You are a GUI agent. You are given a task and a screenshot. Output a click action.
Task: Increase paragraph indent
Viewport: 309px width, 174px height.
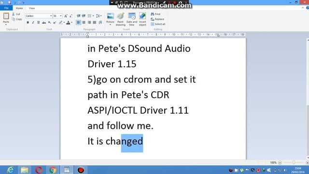tap(84, 16)
